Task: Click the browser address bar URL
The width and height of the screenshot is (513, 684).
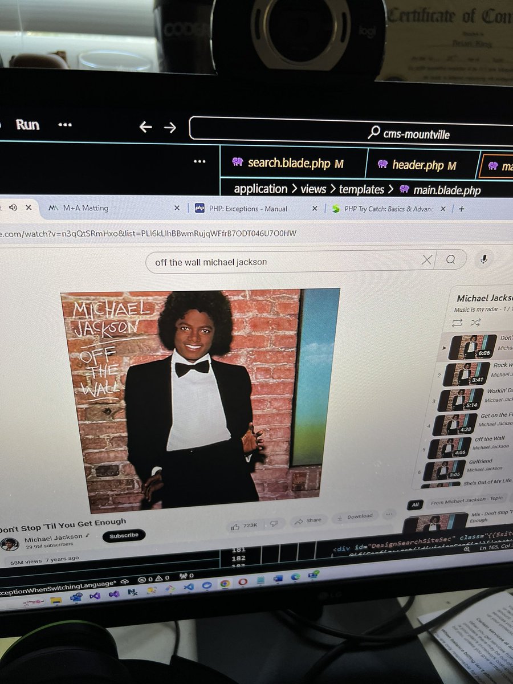Action: tap(148, 234)
